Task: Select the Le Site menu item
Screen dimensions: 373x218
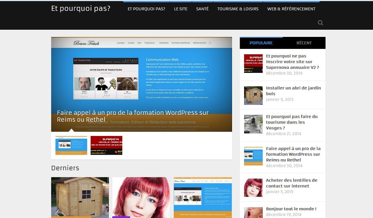Action: click(x=180, y=9)
